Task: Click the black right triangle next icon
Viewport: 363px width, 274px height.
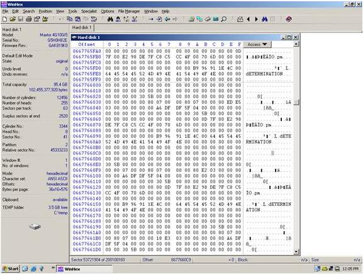Action: 256,20
